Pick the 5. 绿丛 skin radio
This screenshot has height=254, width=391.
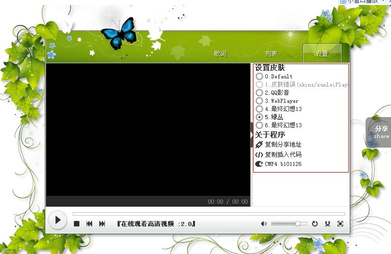click(x=259, y=117)
